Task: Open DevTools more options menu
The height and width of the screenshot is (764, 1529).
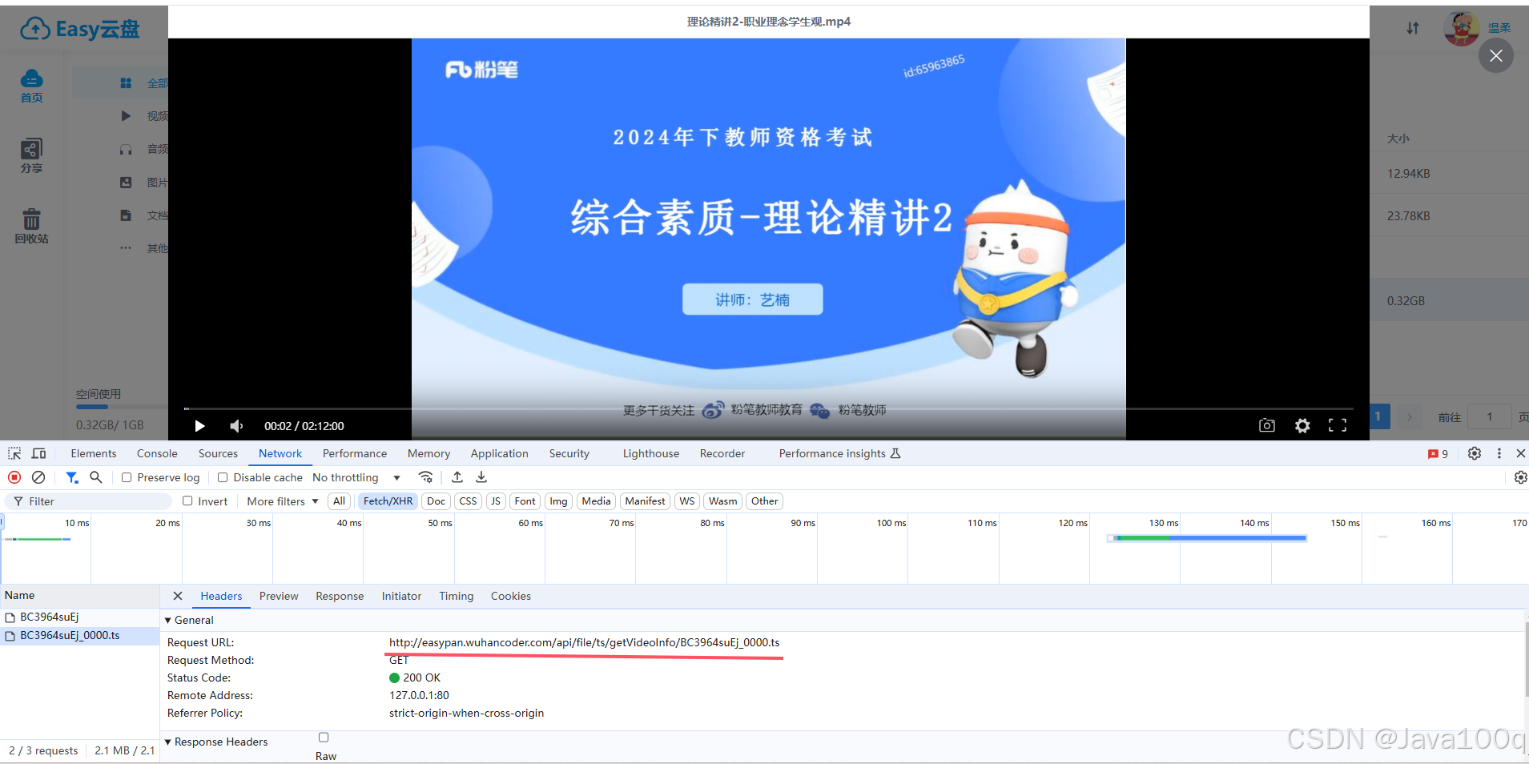Action: pos(1499,453)
